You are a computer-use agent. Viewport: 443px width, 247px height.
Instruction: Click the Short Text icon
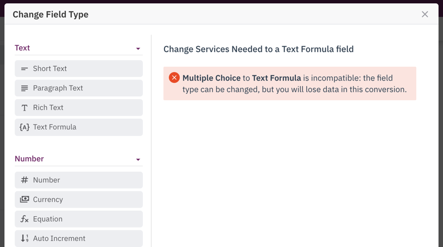(x=24, y=69)
